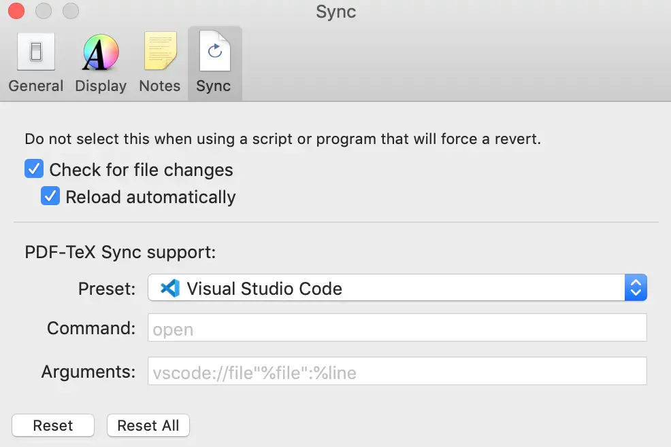This screenshot has width=671, height=447.
Task: Click the Sync tab label
Action: [x=214, y=86]
